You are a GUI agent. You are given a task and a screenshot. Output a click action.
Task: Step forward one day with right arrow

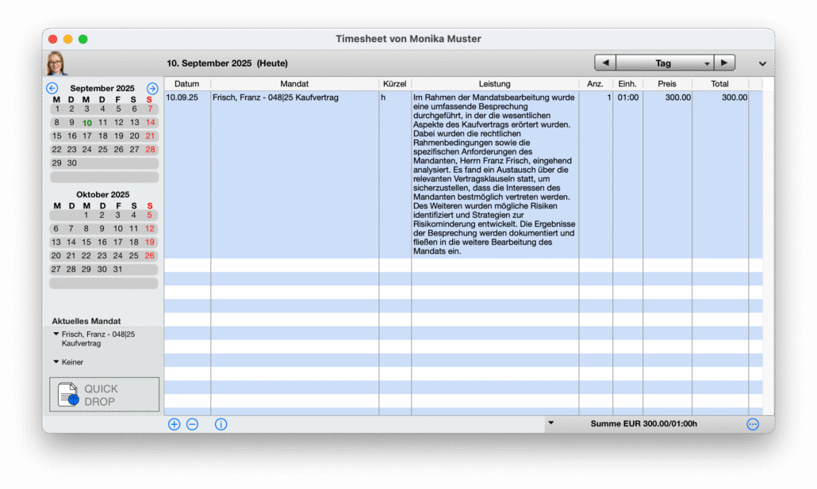click(x=724, y=63)
